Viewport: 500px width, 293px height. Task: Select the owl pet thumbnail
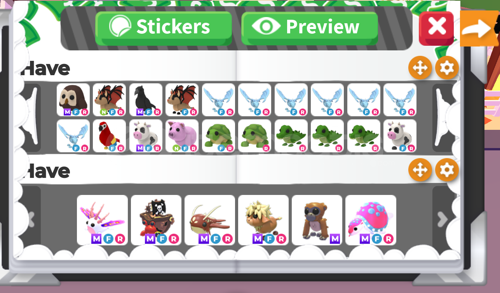click(73, 100)
